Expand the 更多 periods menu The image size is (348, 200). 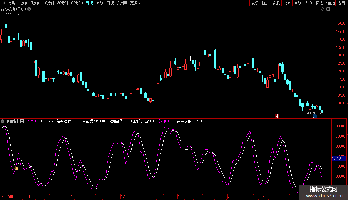point(135,3)
